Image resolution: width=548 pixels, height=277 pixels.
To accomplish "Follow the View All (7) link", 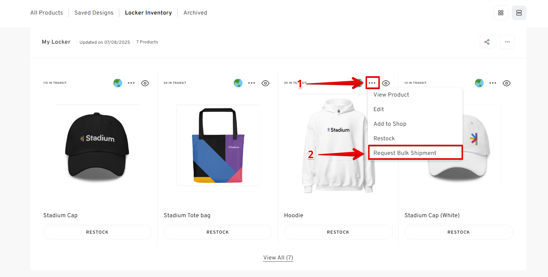I will click(278, 258).
